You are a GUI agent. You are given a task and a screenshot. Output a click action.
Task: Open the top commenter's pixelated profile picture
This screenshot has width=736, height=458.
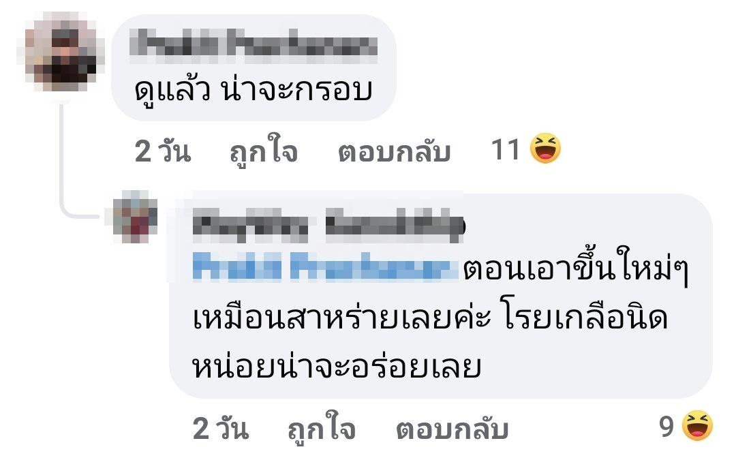[61, 52]
